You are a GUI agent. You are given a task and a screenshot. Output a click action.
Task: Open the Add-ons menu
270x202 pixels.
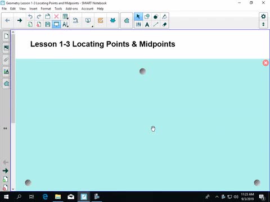[71, 8]
